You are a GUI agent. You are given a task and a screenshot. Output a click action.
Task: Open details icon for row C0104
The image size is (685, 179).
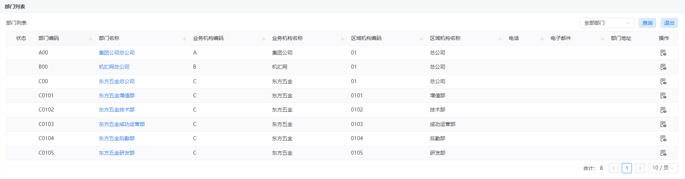663,138
